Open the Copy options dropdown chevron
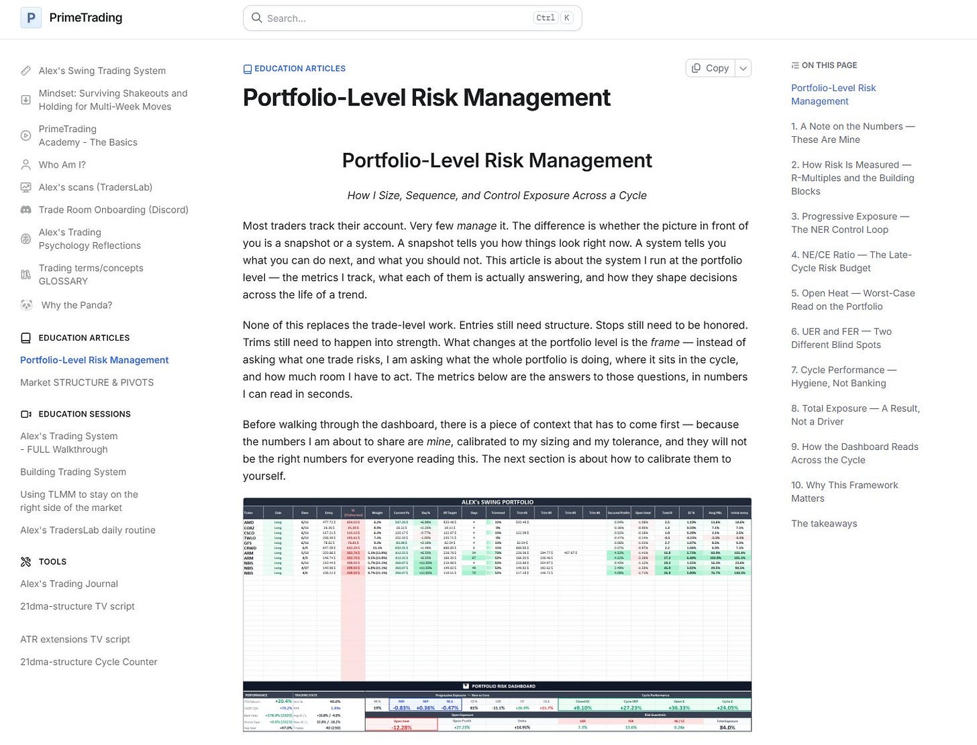This screenshot has width=977, height=745. [x=743, y=68]
